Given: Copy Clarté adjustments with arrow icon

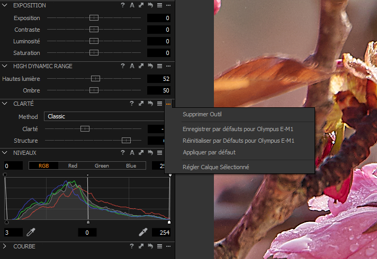Looking at the screenshot, I should pos(141,104).
